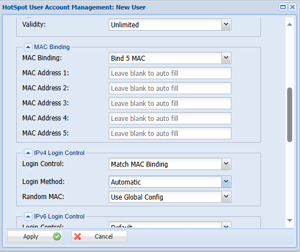Apply the new user settings
The height and width of the screenshot is (252, 300).
pos(35,236)
